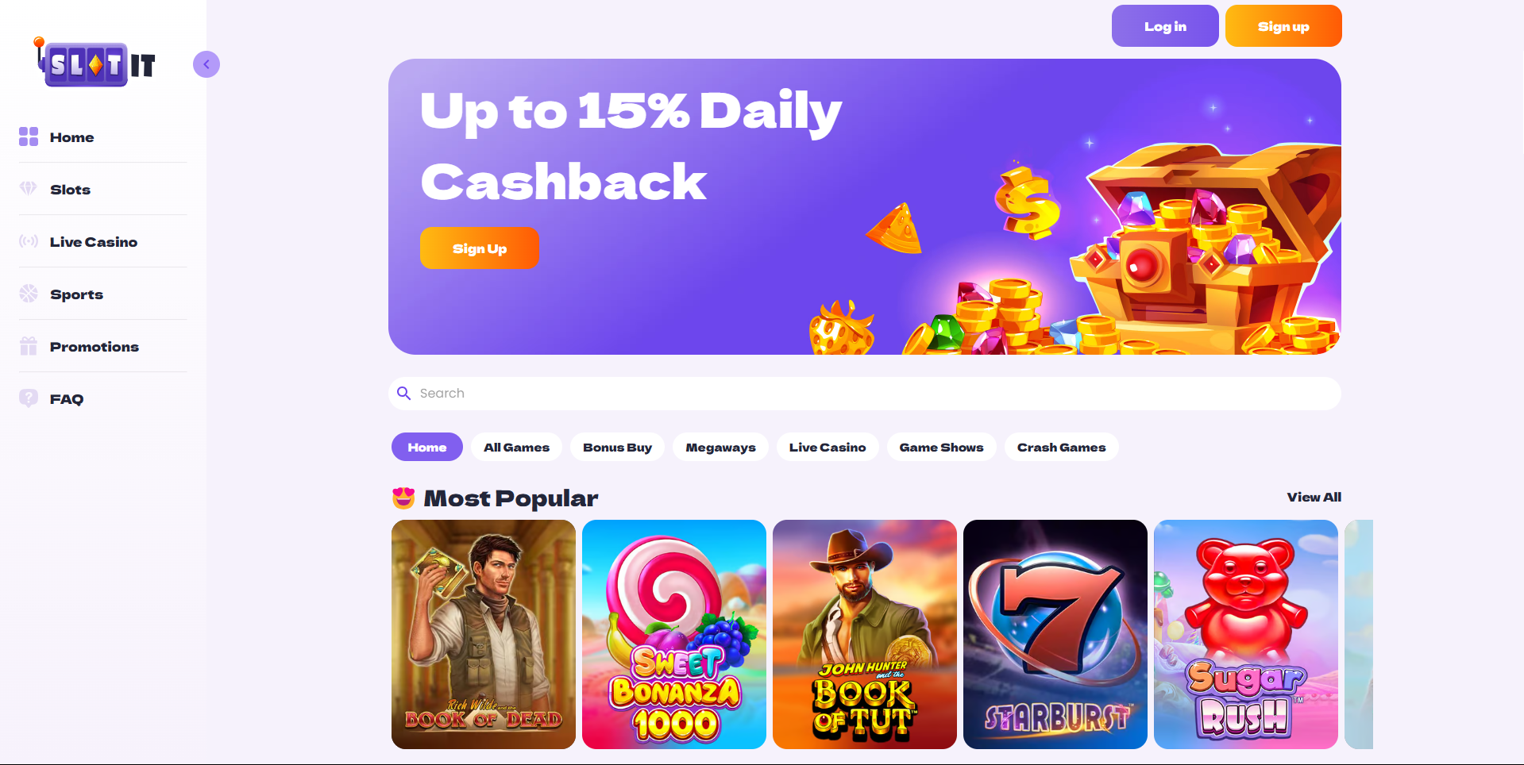Collapse the sidebar with the chevron button

click(206, 64)
